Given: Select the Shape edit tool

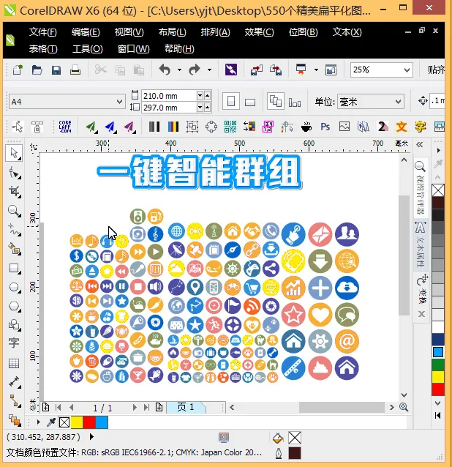Looking at the screenshot, I should tap(14, 173).
